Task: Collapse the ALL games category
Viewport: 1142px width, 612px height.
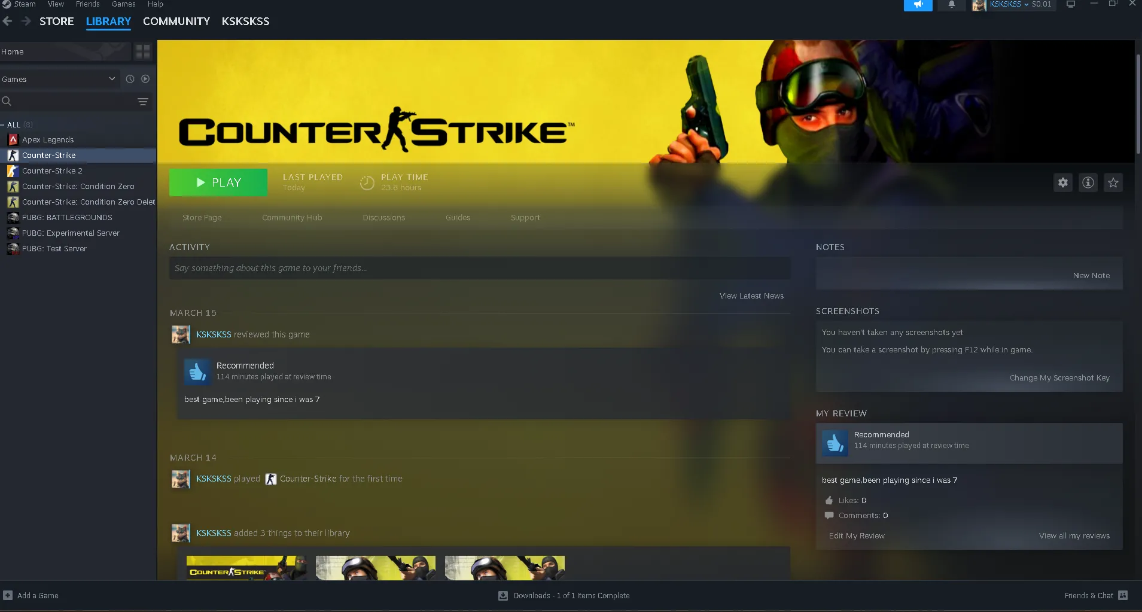Action: coord(3,125)
